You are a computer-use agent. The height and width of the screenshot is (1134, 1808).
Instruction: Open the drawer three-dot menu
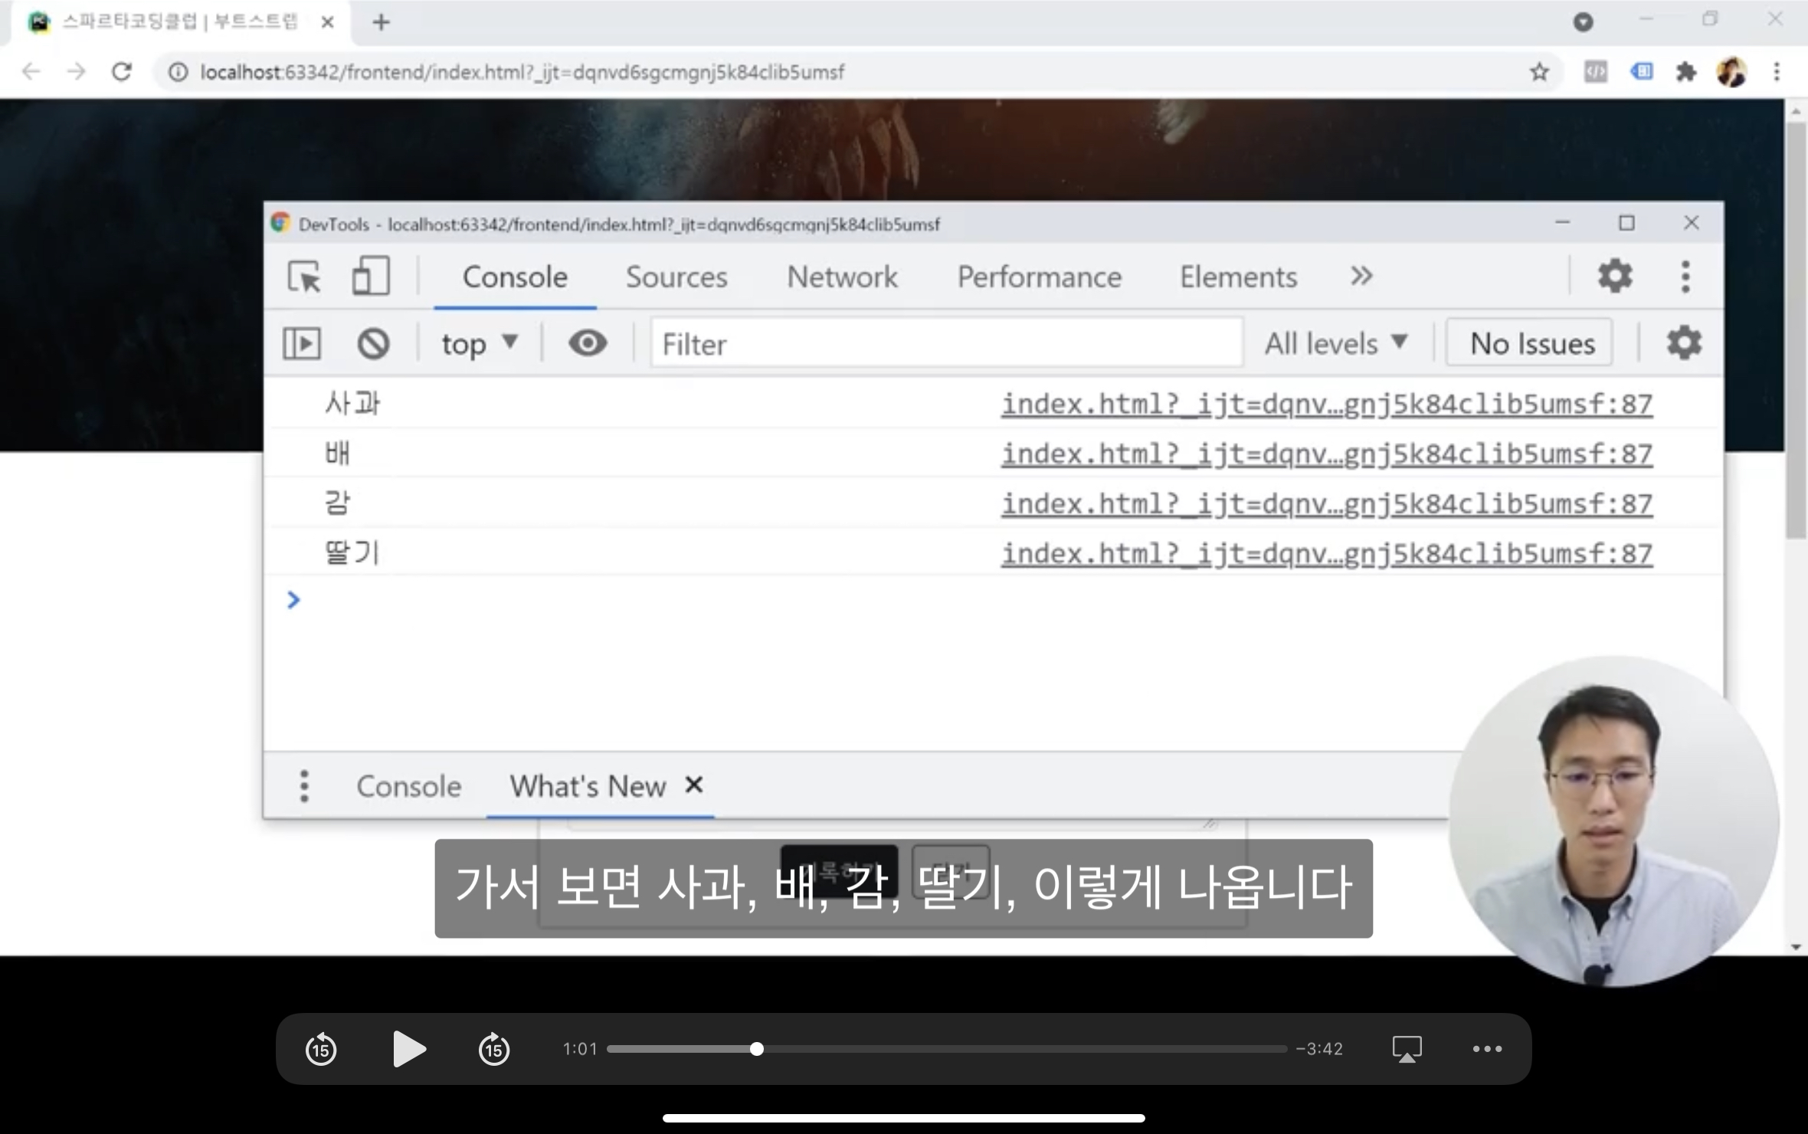click(304, 786)
